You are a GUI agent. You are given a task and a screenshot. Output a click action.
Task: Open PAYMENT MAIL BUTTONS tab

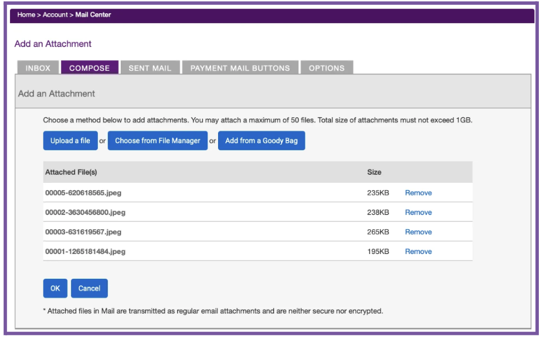click(x=240, y=68)
